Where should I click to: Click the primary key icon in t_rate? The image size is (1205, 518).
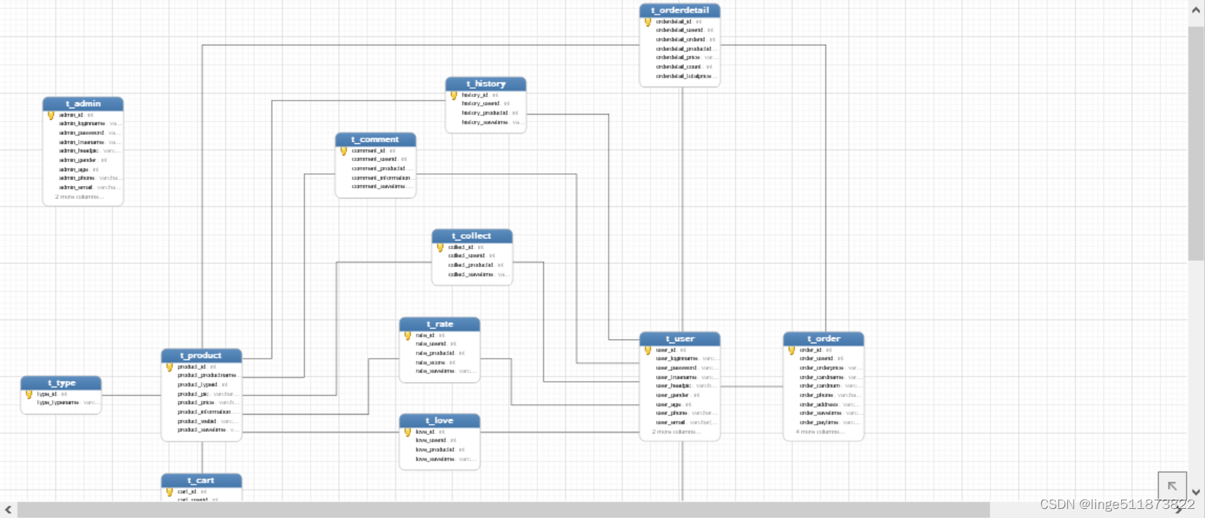coord(408,336)
